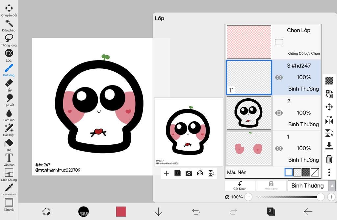Select the Bút lông brush tool
337x220 pixels.
point(9,70)
